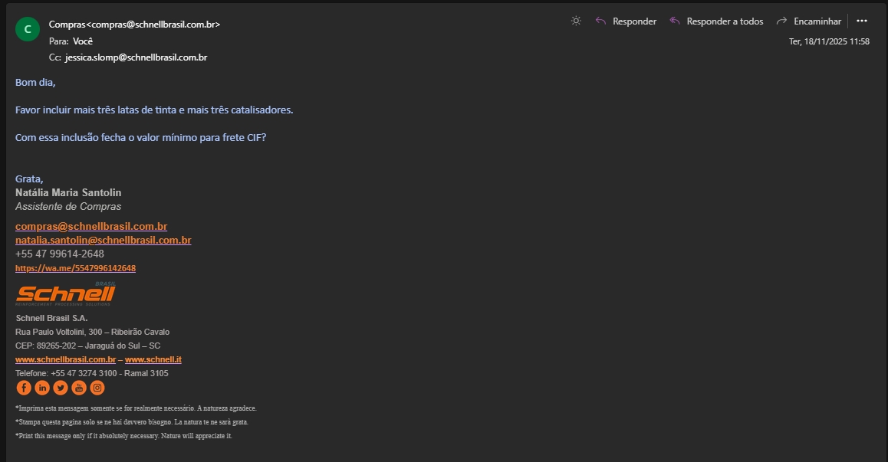Open the YouTube icon in signature
This screenshot has width=888, height=462.
79,388
